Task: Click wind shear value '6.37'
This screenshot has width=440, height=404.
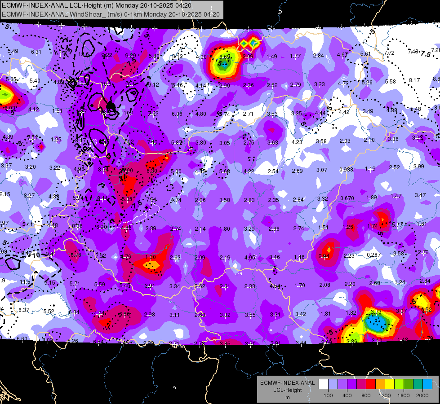Action: pyautogui.click(x=24, y=310)
